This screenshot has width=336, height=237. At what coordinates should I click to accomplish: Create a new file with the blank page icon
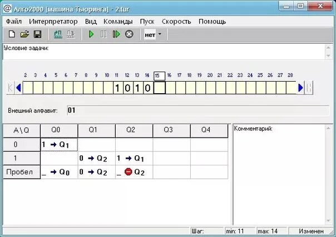click(x=12, y=34)
